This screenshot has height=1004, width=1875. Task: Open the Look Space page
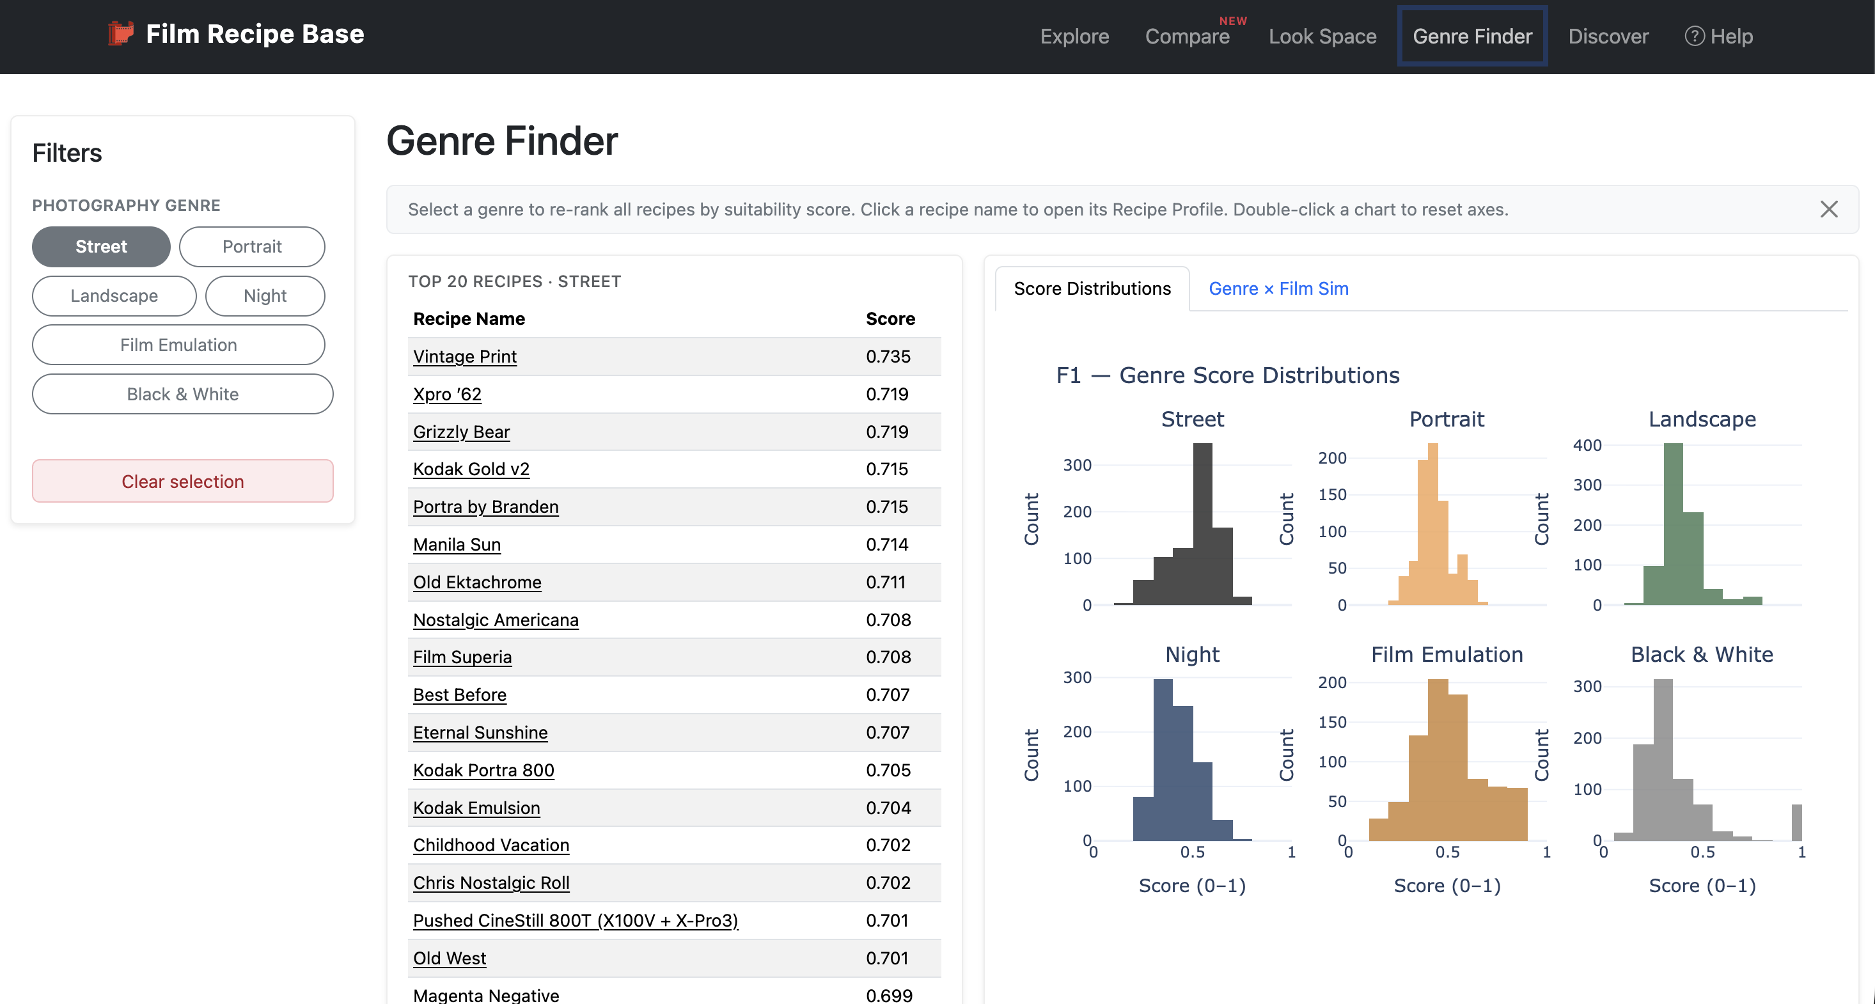[x=1322, y=36]
